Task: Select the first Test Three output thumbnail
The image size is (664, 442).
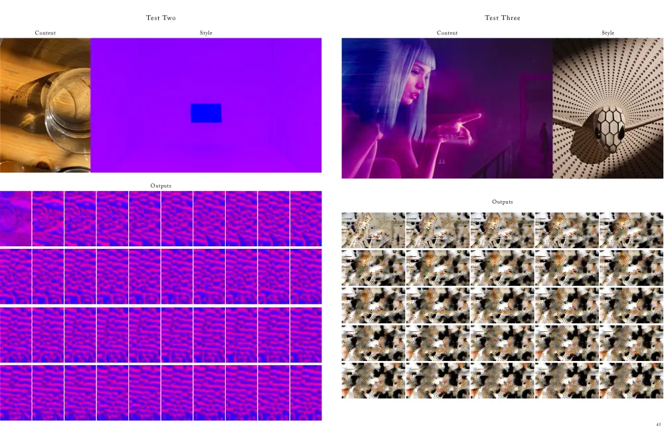Action: point(373,230)
